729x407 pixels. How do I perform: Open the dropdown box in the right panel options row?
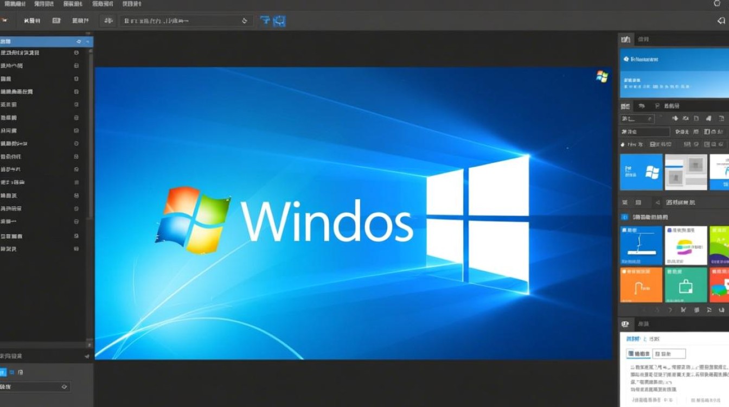pos(636,118)
